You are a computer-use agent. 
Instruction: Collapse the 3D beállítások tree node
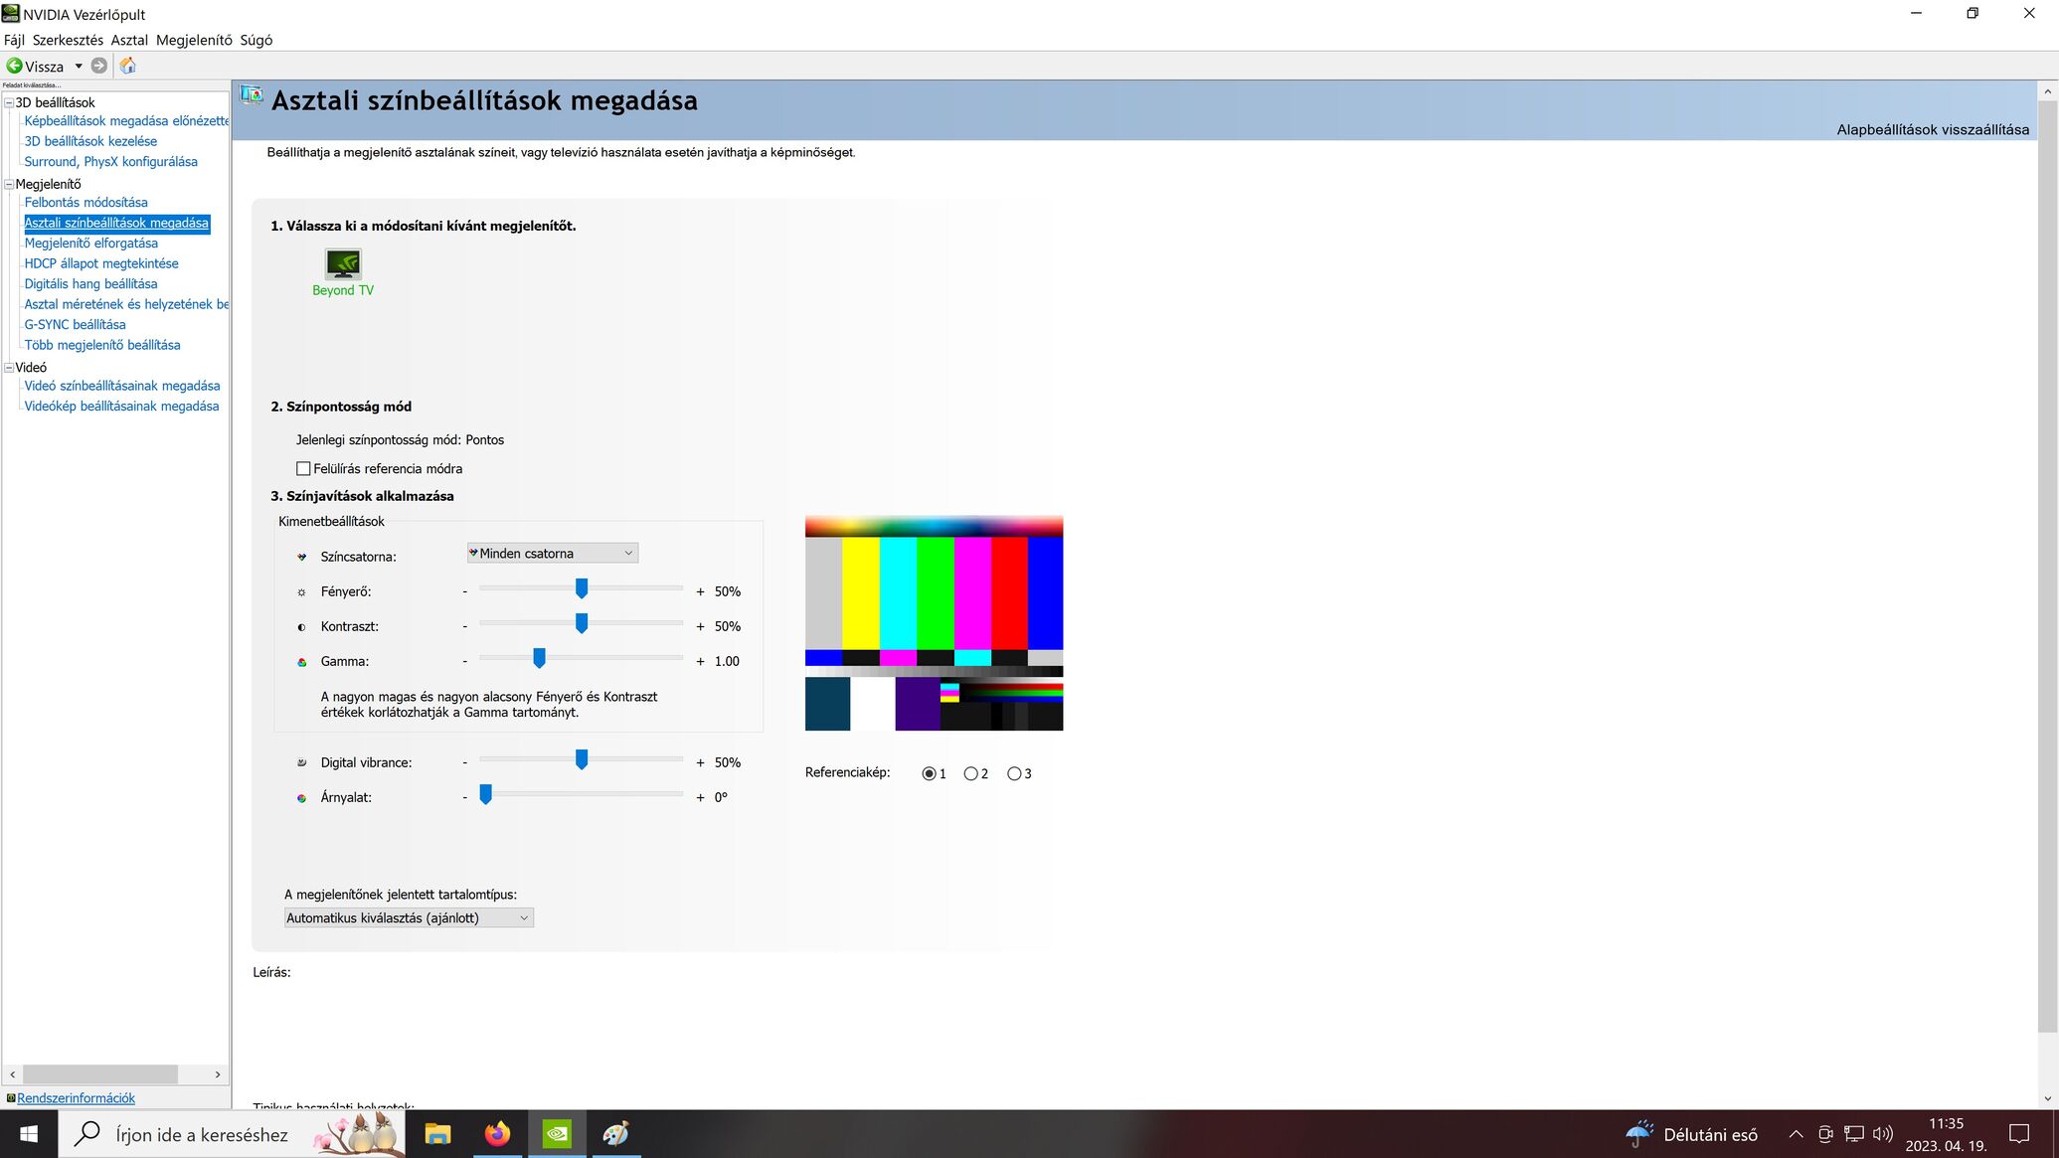(9, 102)
